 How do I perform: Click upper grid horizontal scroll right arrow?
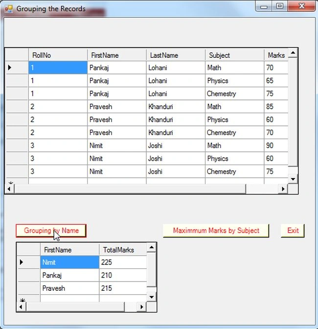pos(283,189)
